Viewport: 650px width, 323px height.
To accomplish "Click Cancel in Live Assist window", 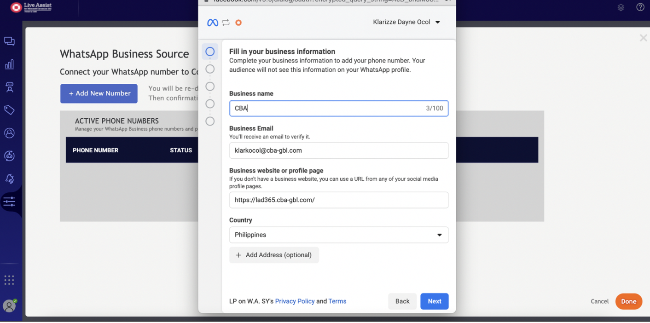I will (599, 301).
